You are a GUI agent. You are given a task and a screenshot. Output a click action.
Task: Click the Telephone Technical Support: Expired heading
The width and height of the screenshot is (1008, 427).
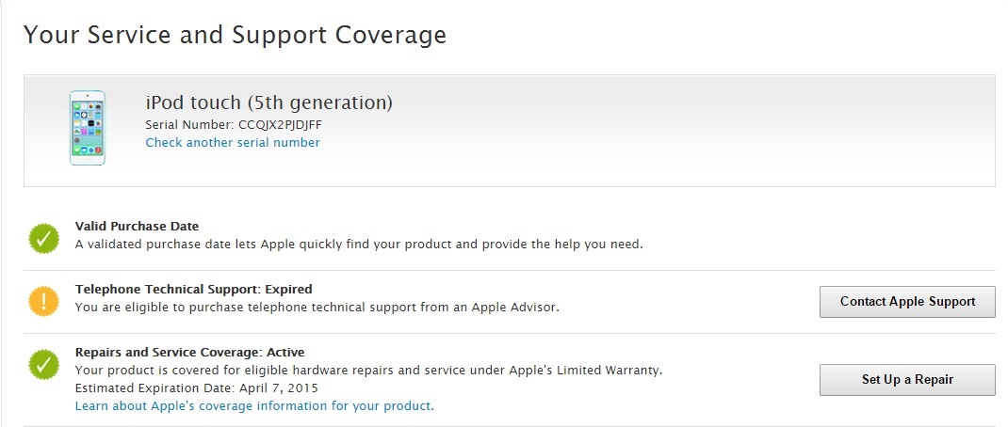coord(193,289)
